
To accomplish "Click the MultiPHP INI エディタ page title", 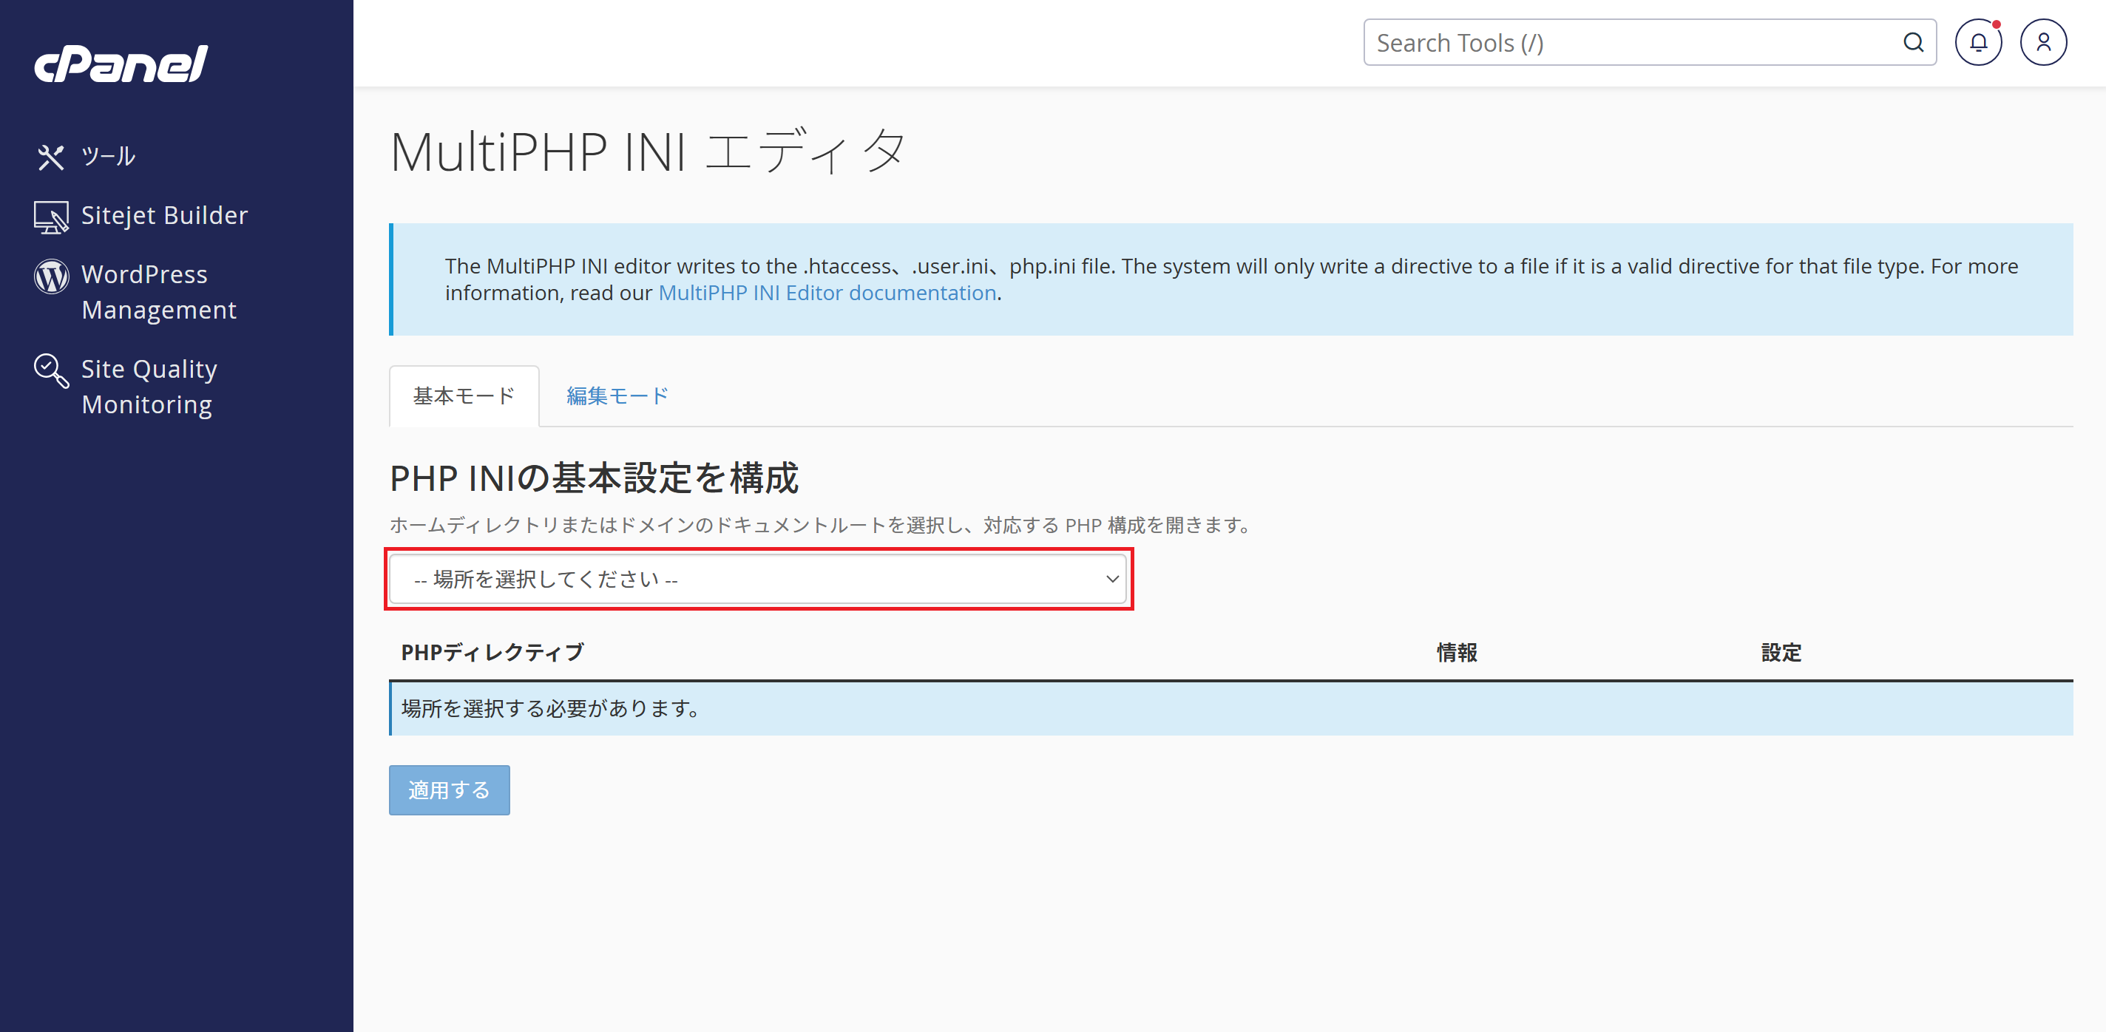I will coord(649,152).
